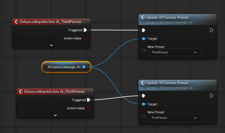225x133 pixels.
Task: Select the SFCamera Manager AC variable node
Action: click(x=64, y=67)
